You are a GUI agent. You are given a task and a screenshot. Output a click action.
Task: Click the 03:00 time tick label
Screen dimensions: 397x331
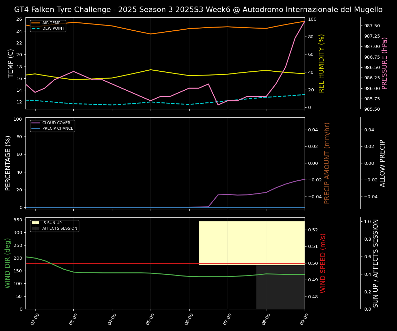[73, 319]
